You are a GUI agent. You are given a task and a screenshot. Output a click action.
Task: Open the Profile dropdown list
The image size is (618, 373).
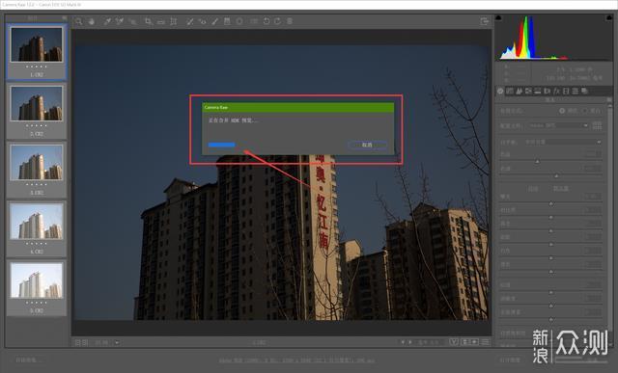558,125
